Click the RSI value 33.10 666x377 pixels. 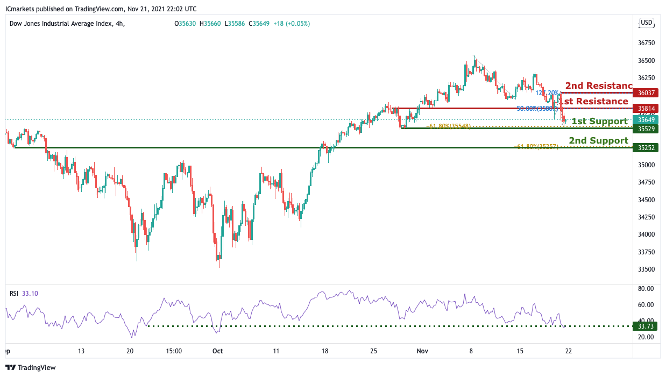(x=30, y=294)
